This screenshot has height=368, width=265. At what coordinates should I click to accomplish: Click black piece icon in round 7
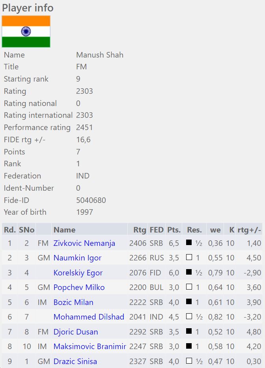[189, 331]
